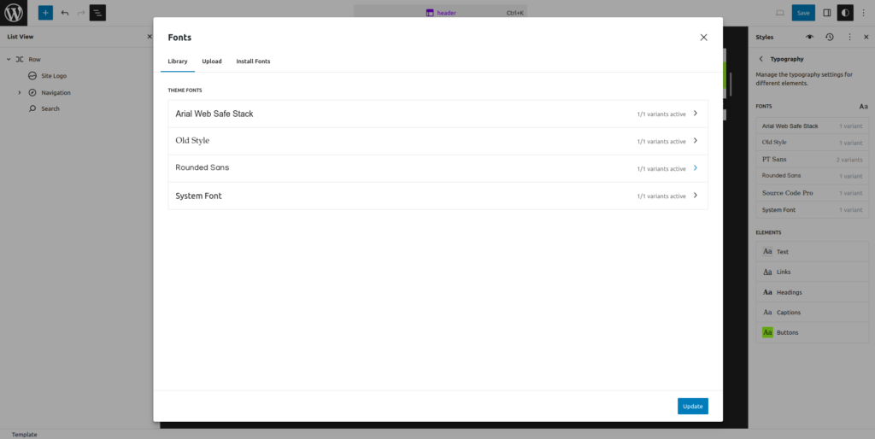Open the view device preview icon
This screenshot has width=875, height=439.
780,13
